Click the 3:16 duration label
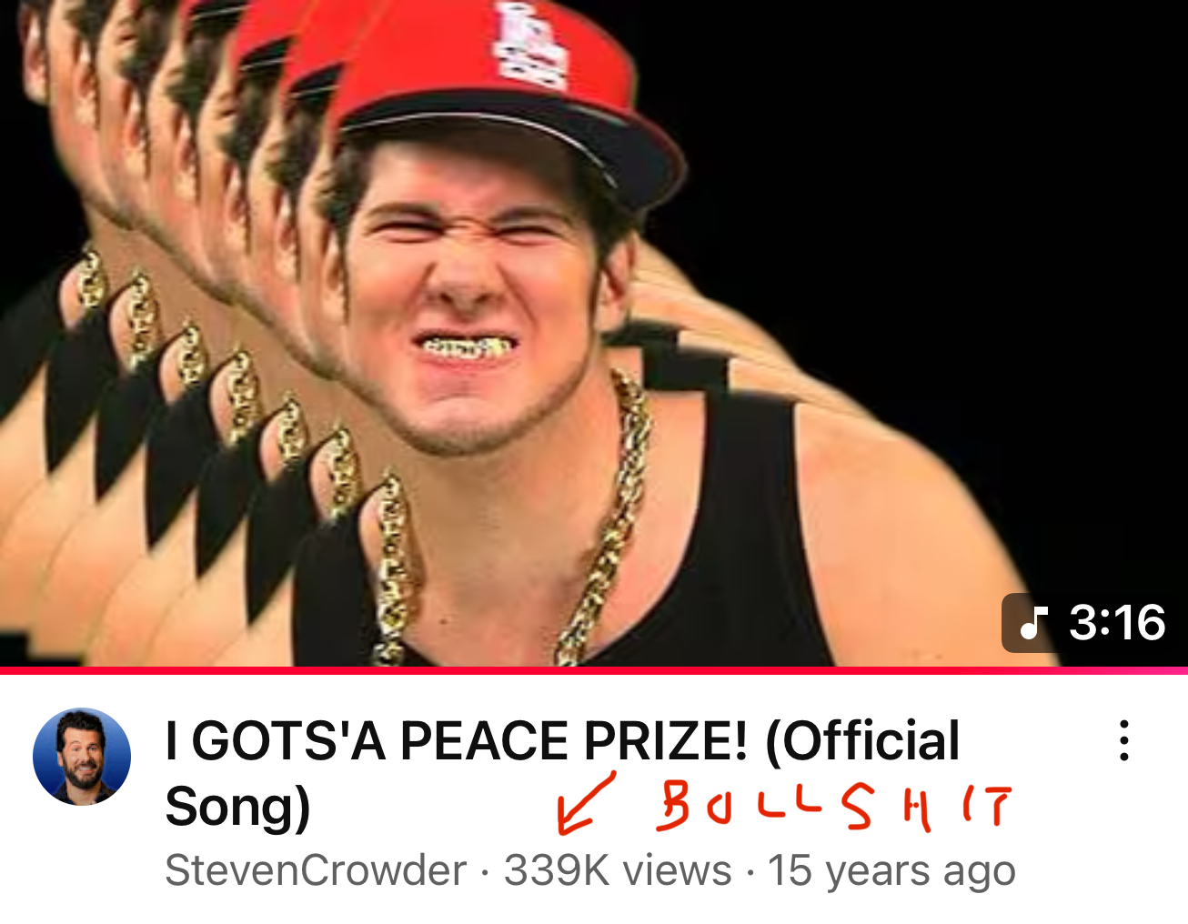Screen dimensions: 1188x924 [x=1117, y=623]
